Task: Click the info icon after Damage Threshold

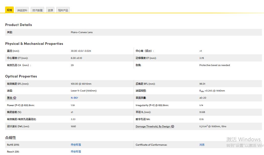Action: tap(173, 126)
